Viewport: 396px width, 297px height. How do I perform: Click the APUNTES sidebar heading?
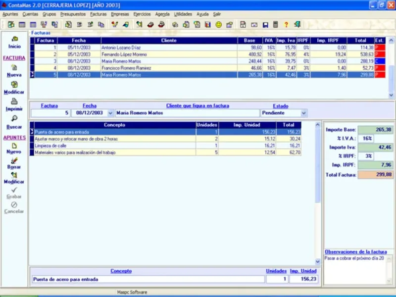point(14,138)
